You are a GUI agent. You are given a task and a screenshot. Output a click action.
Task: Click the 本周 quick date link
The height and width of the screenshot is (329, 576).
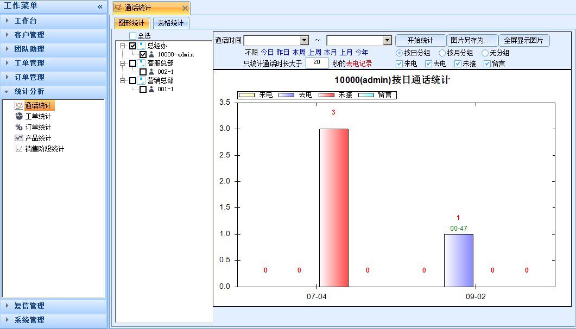pyautogui.click(x=299, y=53)
